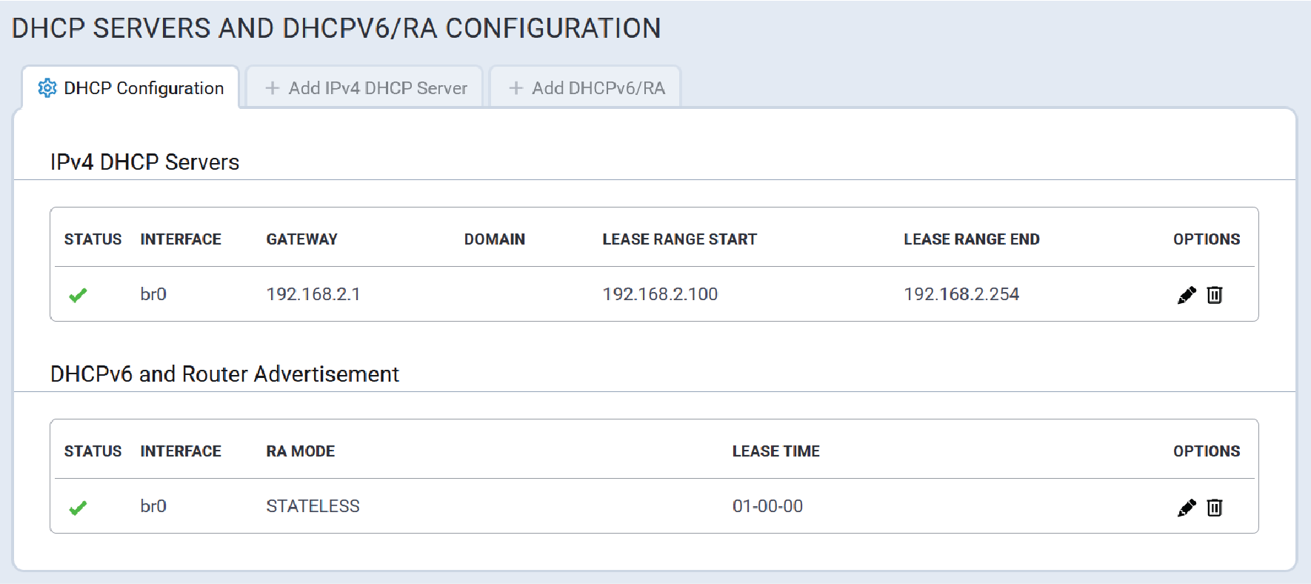The image size is (1311, 584).
Task: Click the green status checkmark for DHCPv6/RA row
Action: coord(78,508)
